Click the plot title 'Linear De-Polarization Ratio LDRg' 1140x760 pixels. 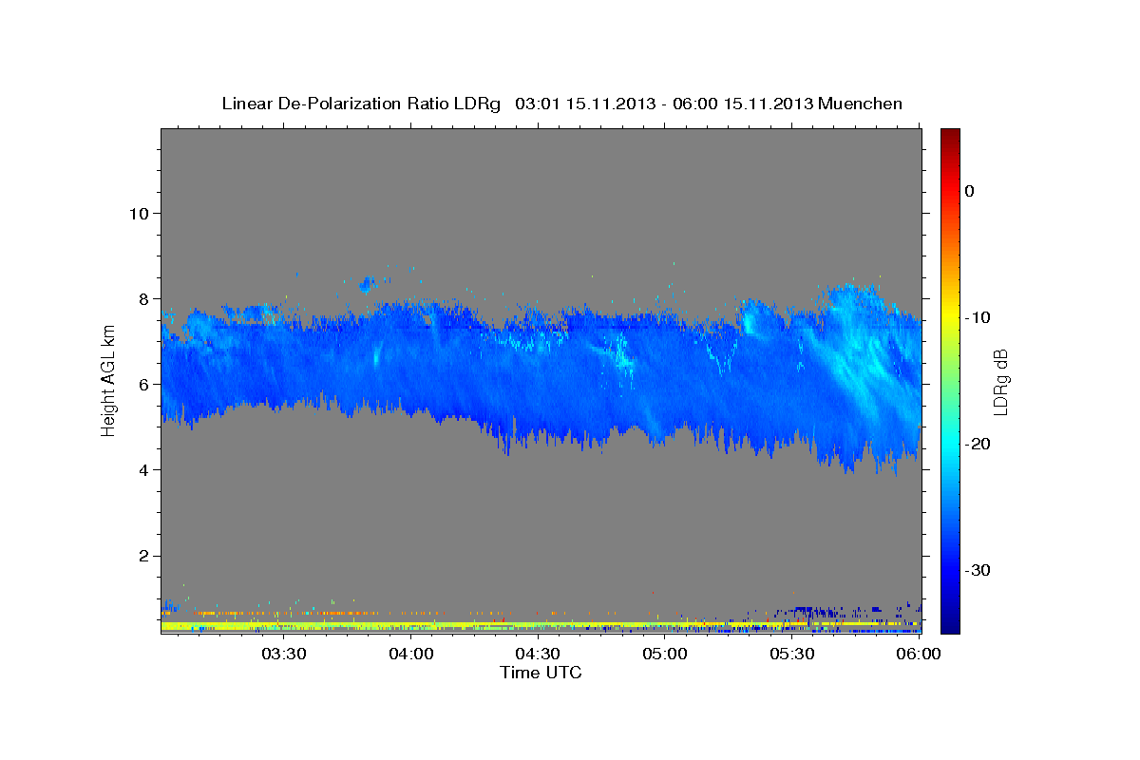coord(361,104)
